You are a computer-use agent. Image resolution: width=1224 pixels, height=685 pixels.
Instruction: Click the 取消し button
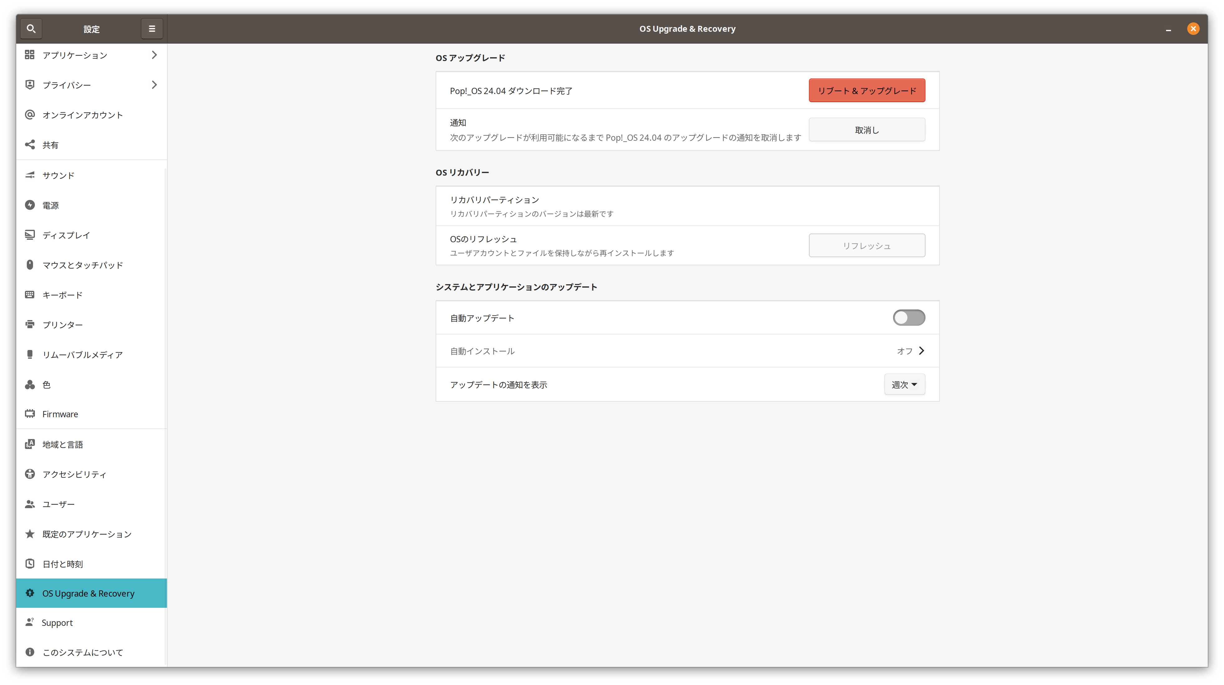coord(867,130)
